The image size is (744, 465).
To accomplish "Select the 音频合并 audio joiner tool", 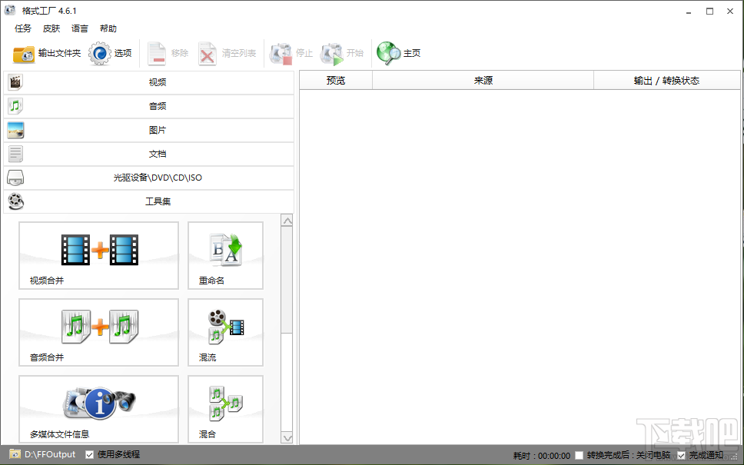I will tap(98, 332).
